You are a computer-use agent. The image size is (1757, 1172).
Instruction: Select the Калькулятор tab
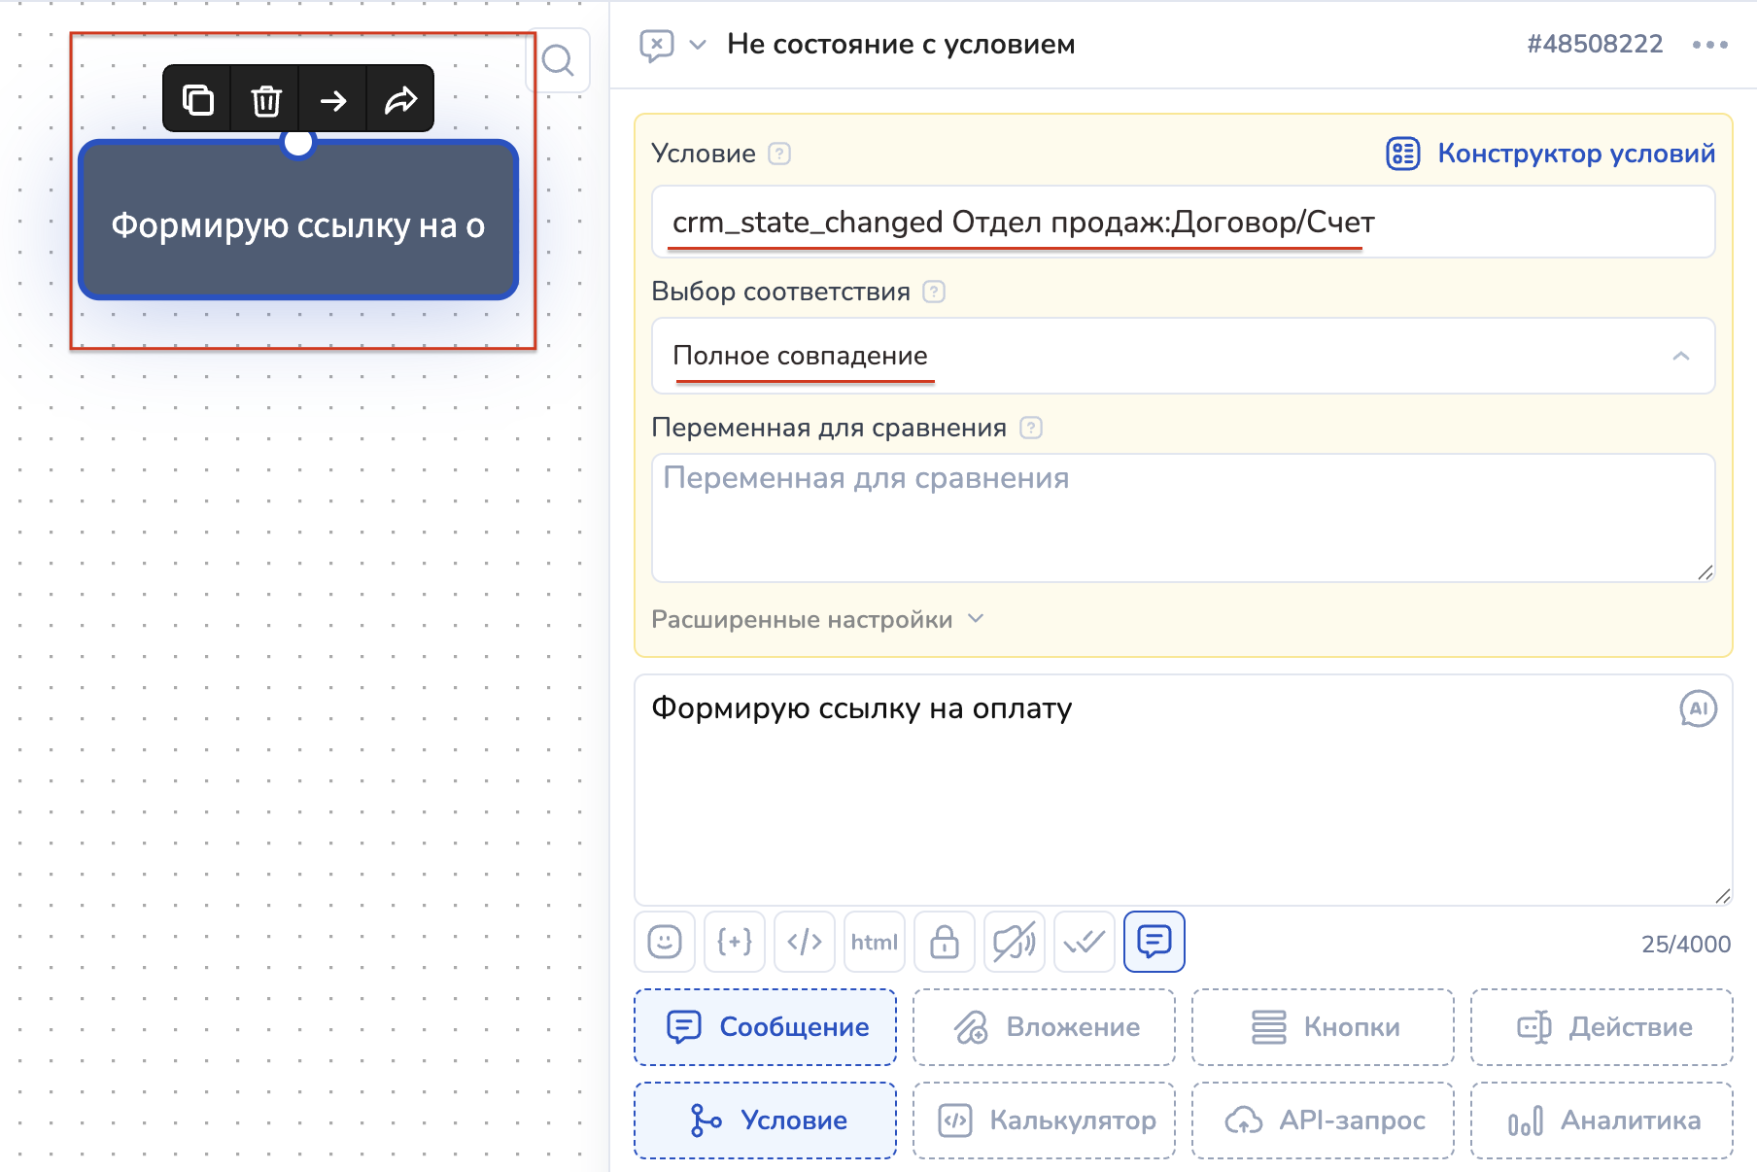(x=1045, y=1120)
